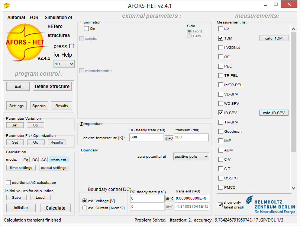Click Set under Parameter Fit / Optimization
Screen dimensions: 300x226
[15, 142]
